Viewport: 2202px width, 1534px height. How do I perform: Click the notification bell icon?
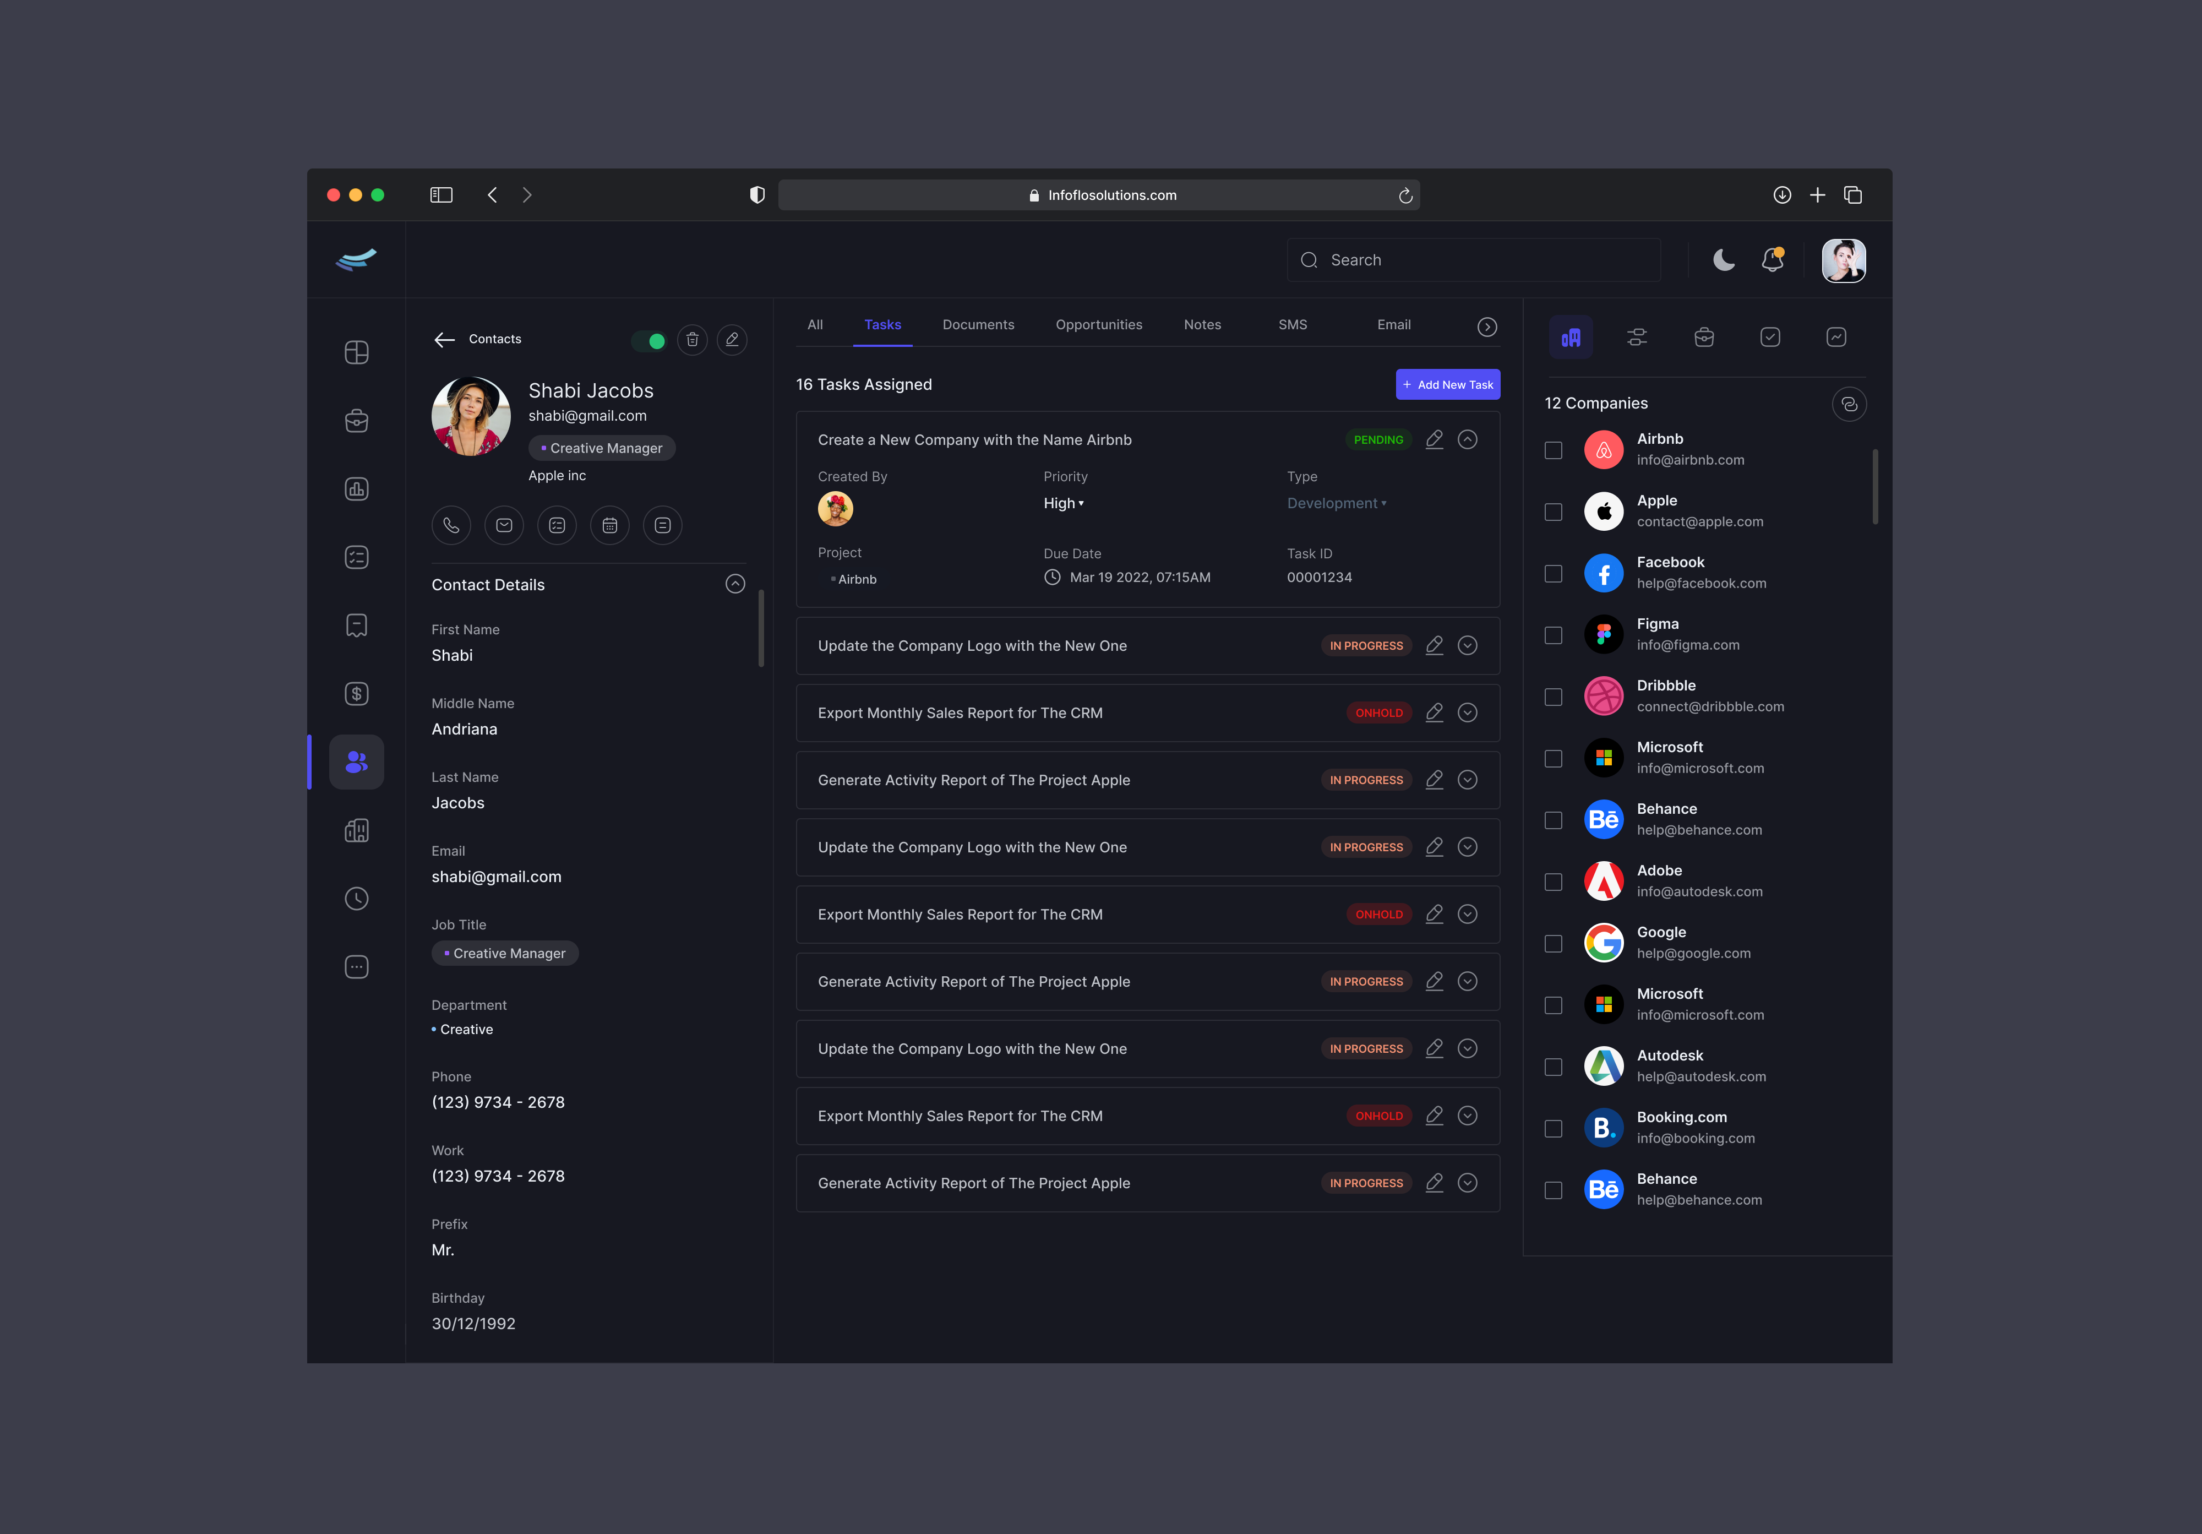point(1773,260)
